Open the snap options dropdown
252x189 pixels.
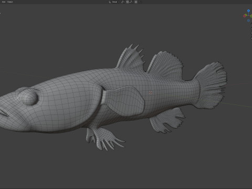(x=131, y=2)
